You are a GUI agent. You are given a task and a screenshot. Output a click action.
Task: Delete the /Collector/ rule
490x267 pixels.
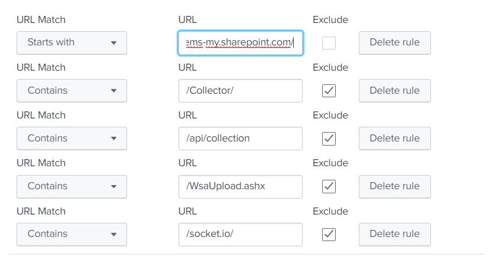click(x=394, y=90)
